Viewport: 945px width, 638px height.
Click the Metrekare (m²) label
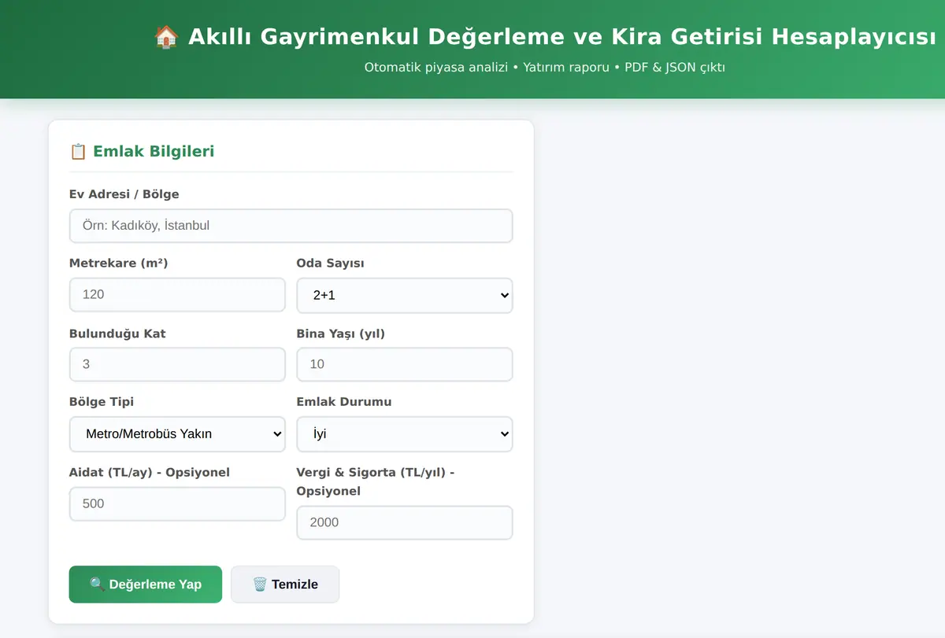(x=119, y=264)
